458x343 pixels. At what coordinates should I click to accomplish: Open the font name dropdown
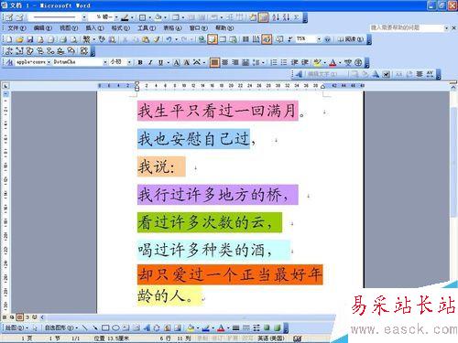104,62
